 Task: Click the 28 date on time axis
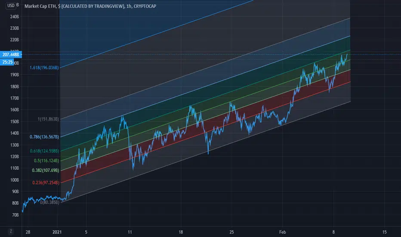[x=28, y=232]
